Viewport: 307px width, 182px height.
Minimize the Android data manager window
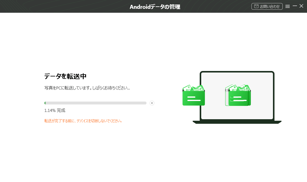click(x=295, y=6)
